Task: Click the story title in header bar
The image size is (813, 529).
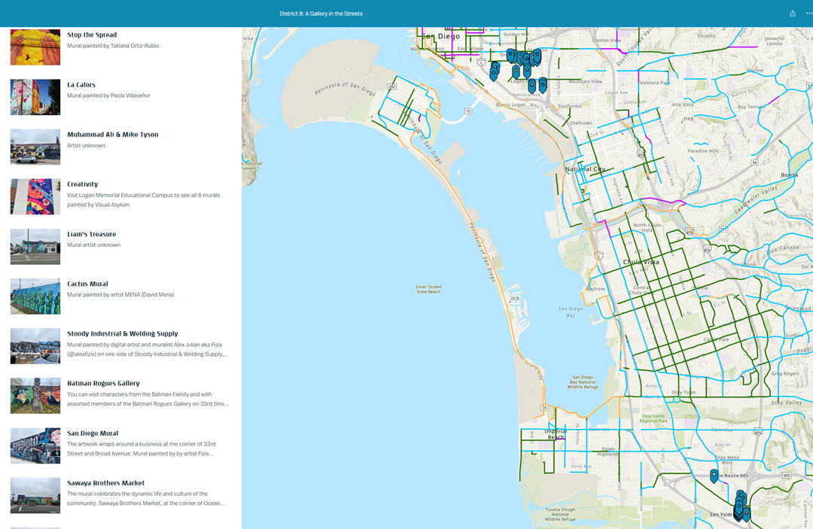Action: [x=321, y=14]
